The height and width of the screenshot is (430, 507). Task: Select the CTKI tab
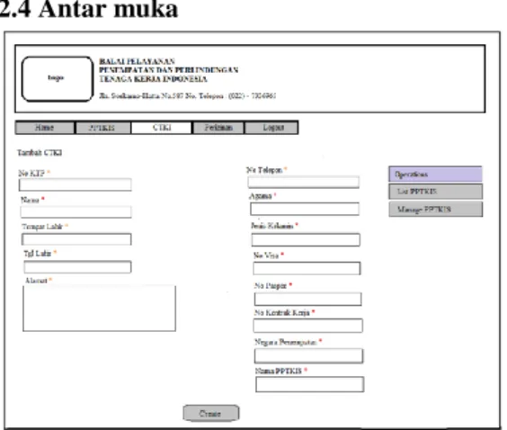tap(161, 128)
